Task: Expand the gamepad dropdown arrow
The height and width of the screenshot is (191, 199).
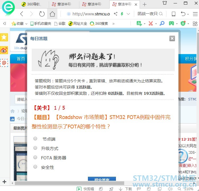Action: 177,24
